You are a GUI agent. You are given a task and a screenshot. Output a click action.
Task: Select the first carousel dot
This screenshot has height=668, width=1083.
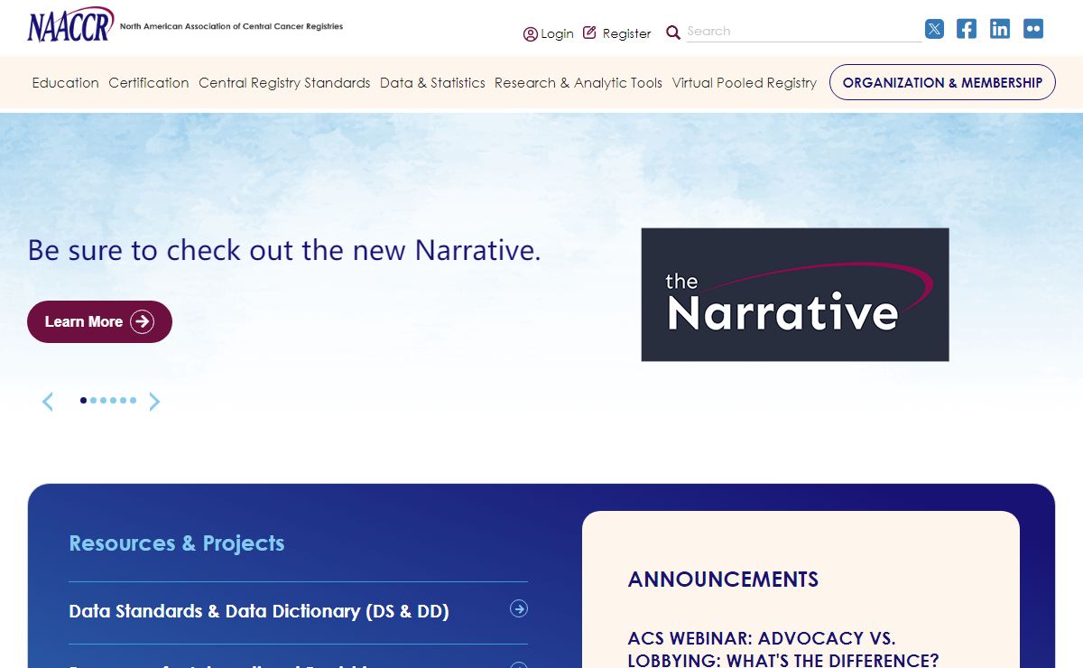pos(84,400)
